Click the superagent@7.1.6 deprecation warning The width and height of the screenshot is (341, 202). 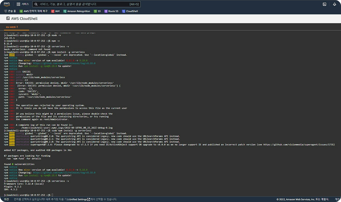click(169, 145)
